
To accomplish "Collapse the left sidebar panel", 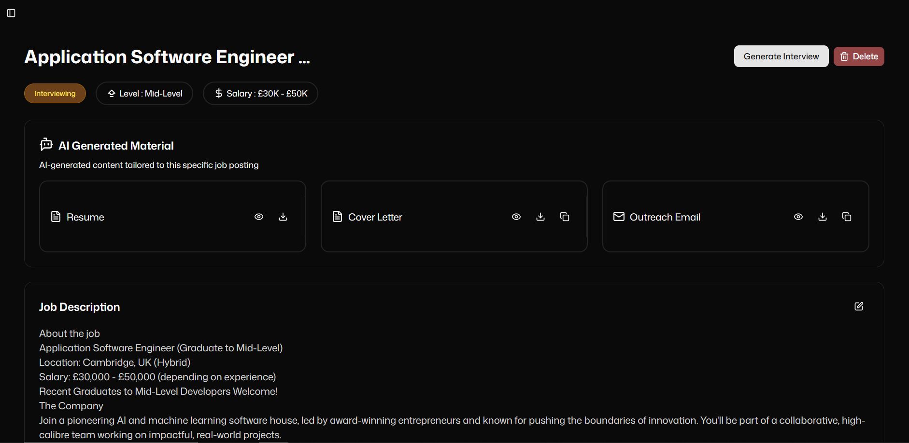I will [12, 13].
